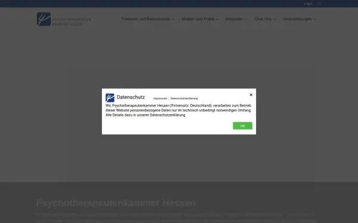Expand the Medien und Politik menu
The height and width of the screenshot is (223, 358).
point(200,19)
